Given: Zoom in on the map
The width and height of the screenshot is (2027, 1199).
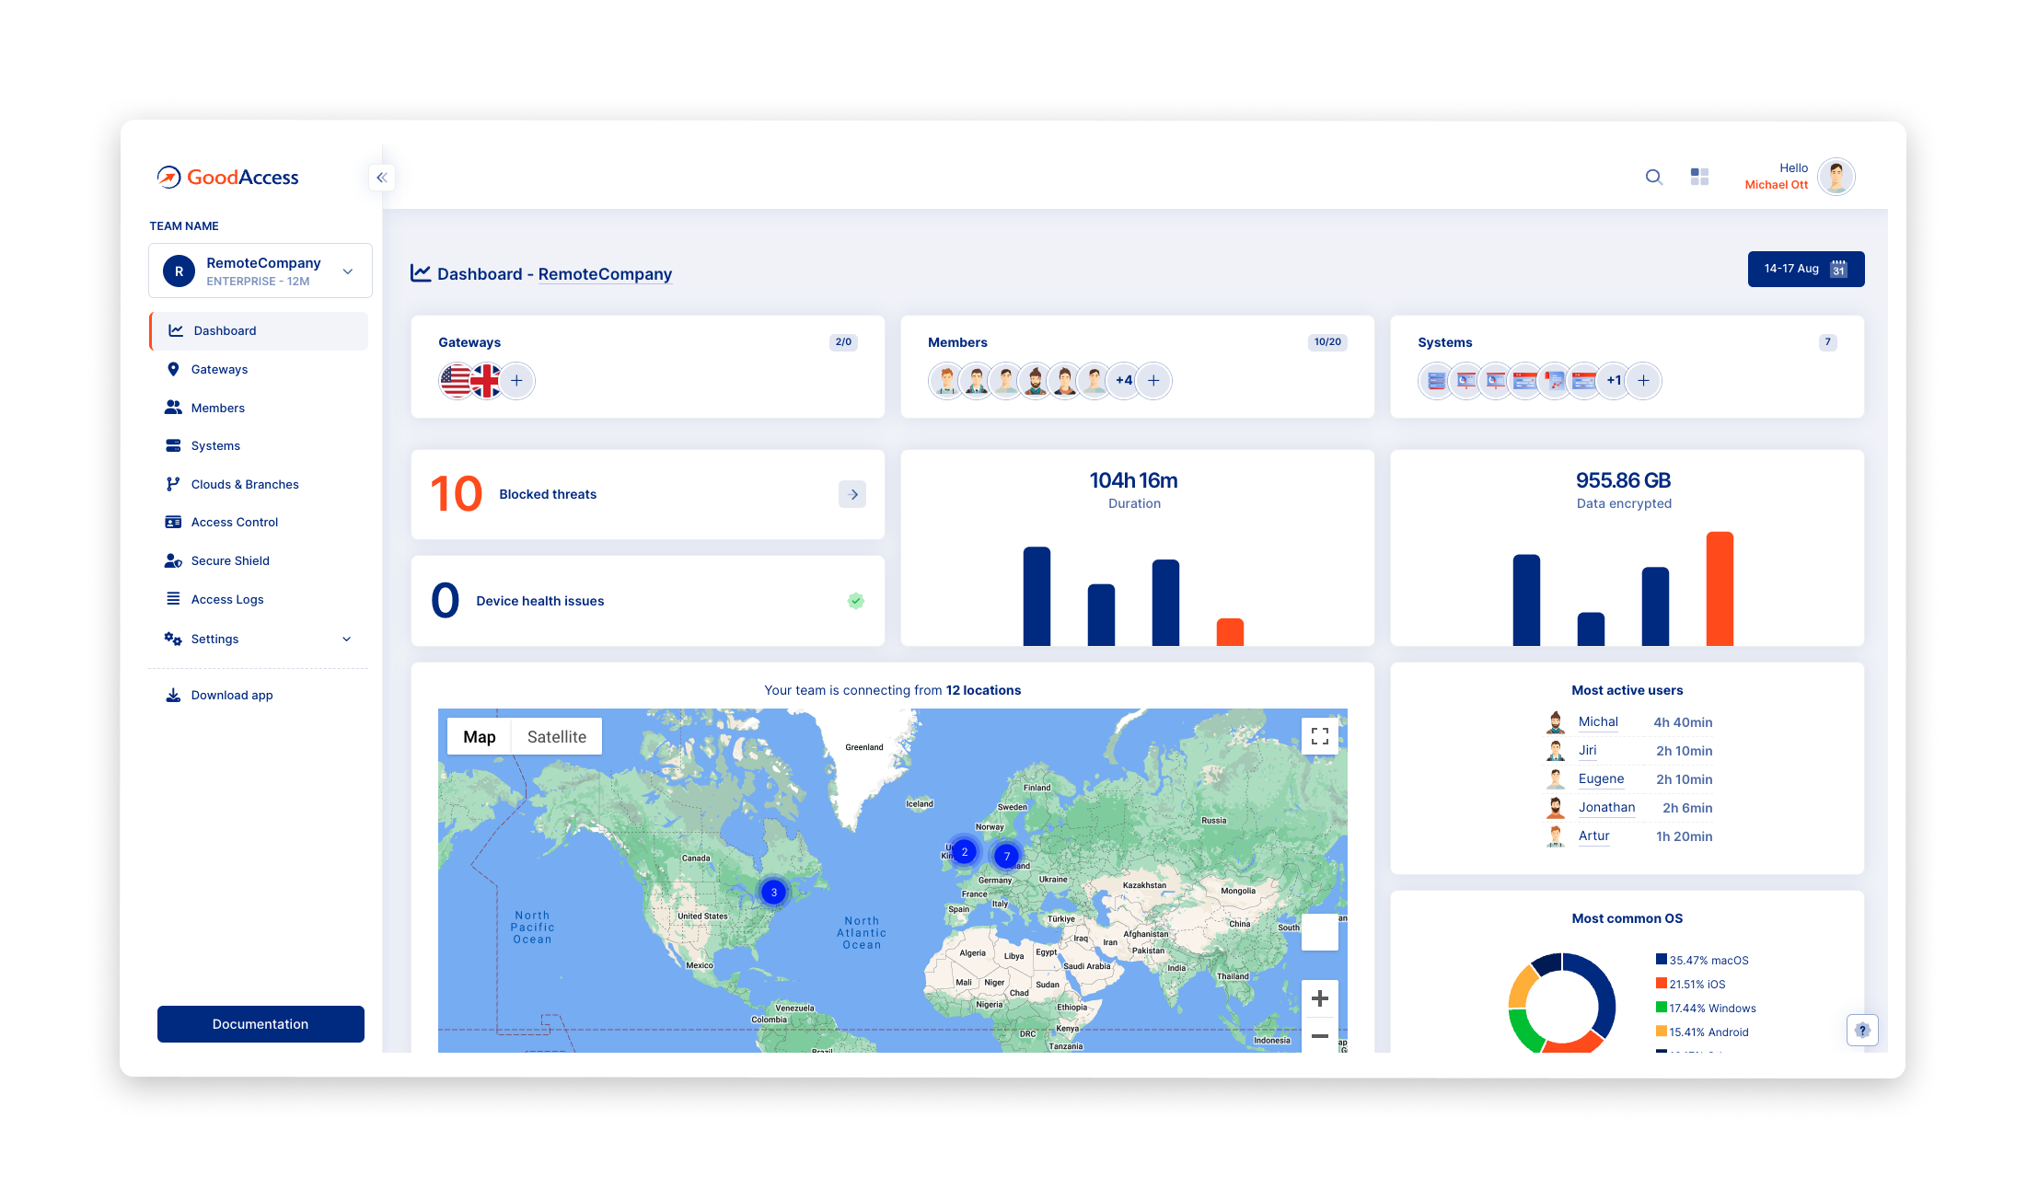Looking at the screenshot, I should (1319, 998).
